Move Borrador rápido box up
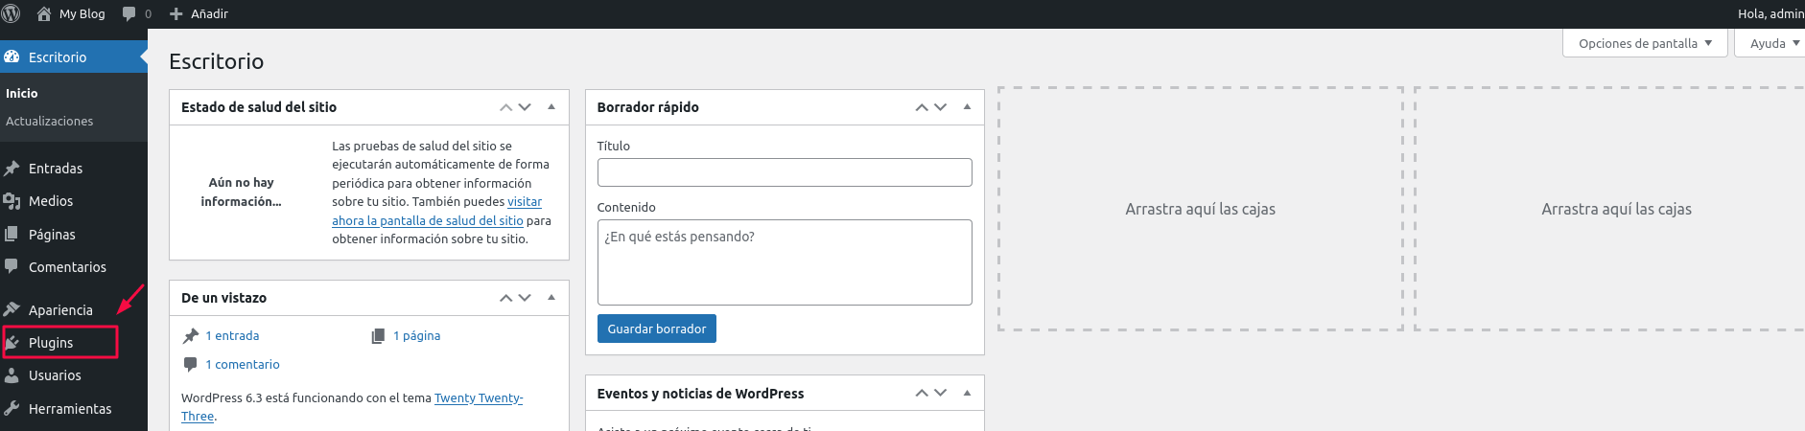The width and height of the screenshot is (1805, 431). tap(922, 107)
